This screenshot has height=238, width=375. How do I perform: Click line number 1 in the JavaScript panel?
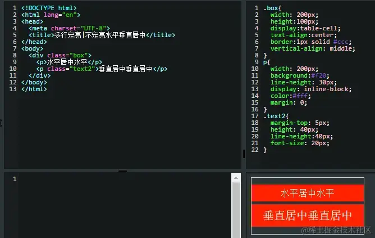point(15,179)
